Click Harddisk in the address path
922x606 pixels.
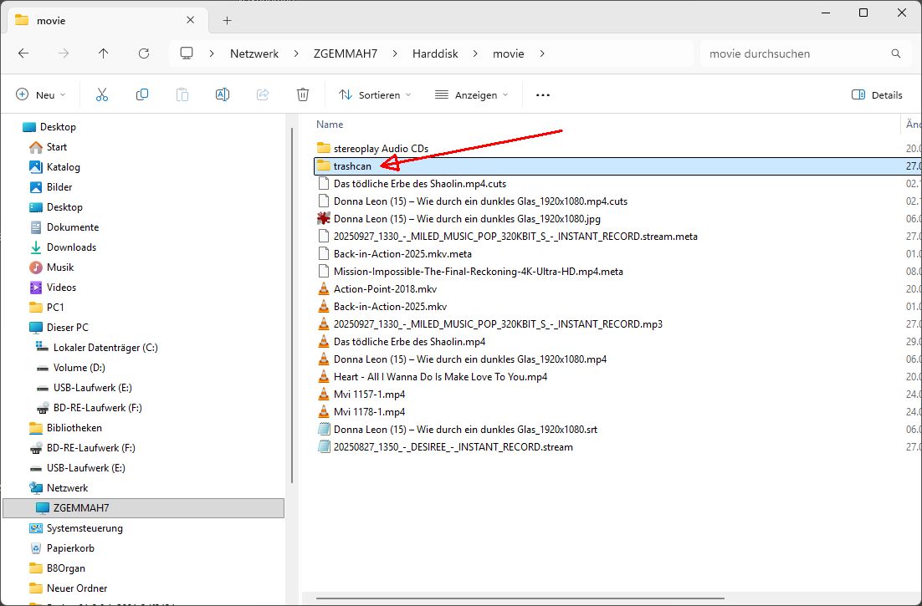(x=434, y=53)
